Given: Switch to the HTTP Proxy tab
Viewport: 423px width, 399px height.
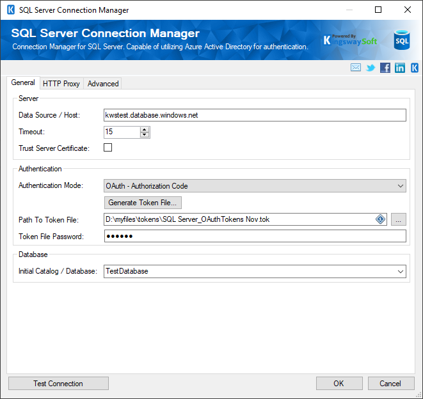Looking at the screenshot, I should click(61, 84).
